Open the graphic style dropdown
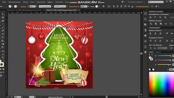This screenshot has height=98, width=174. point(99,7)
